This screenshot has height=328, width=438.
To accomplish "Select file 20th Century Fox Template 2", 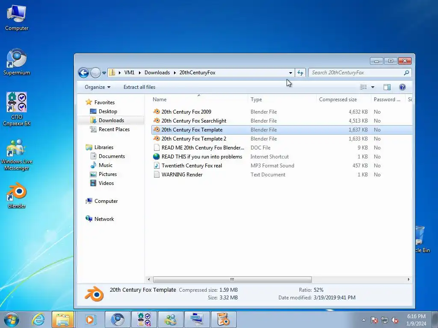I will point(194,139).
